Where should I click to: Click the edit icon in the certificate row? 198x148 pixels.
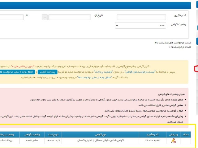173,141
